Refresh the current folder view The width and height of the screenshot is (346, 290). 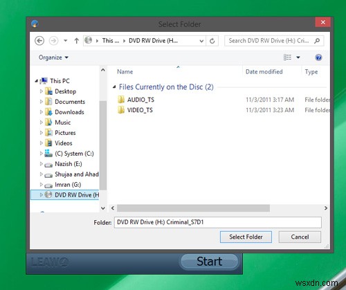coord(212,41)
